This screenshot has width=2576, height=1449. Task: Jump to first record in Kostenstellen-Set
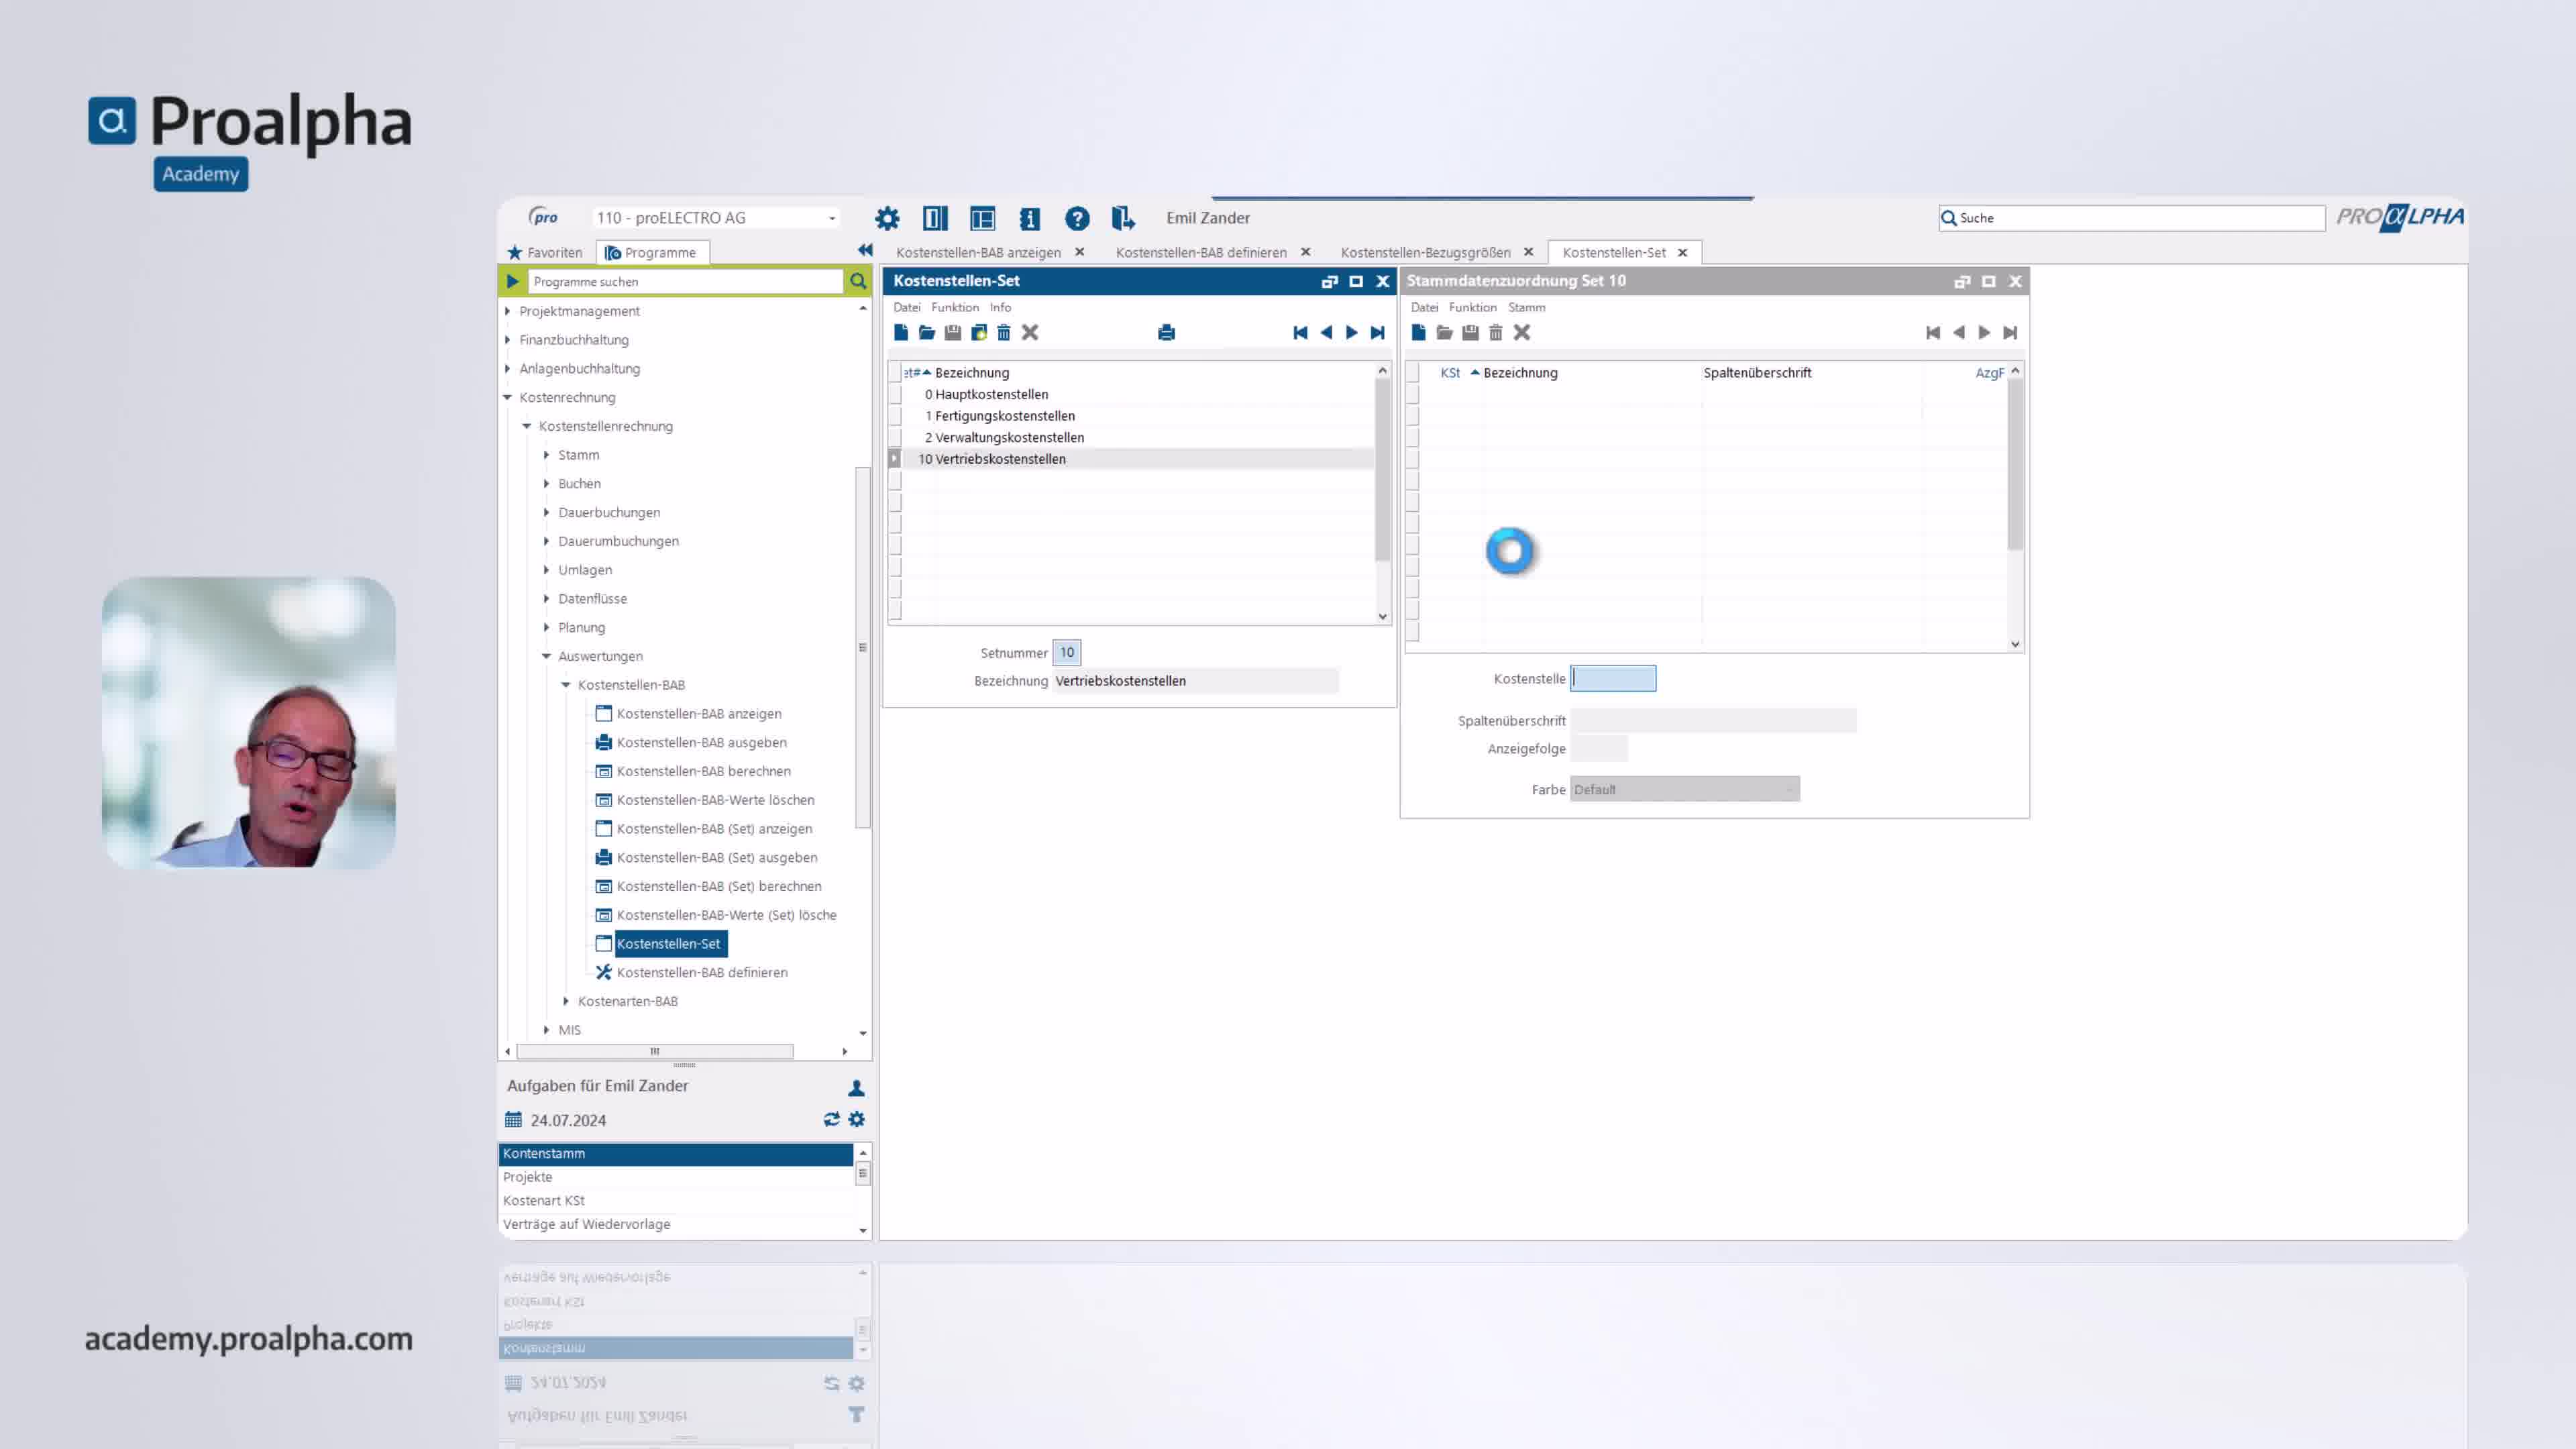point(1300,333)
